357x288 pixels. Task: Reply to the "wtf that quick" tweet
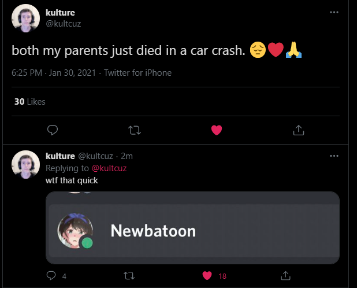click(51, 276)
